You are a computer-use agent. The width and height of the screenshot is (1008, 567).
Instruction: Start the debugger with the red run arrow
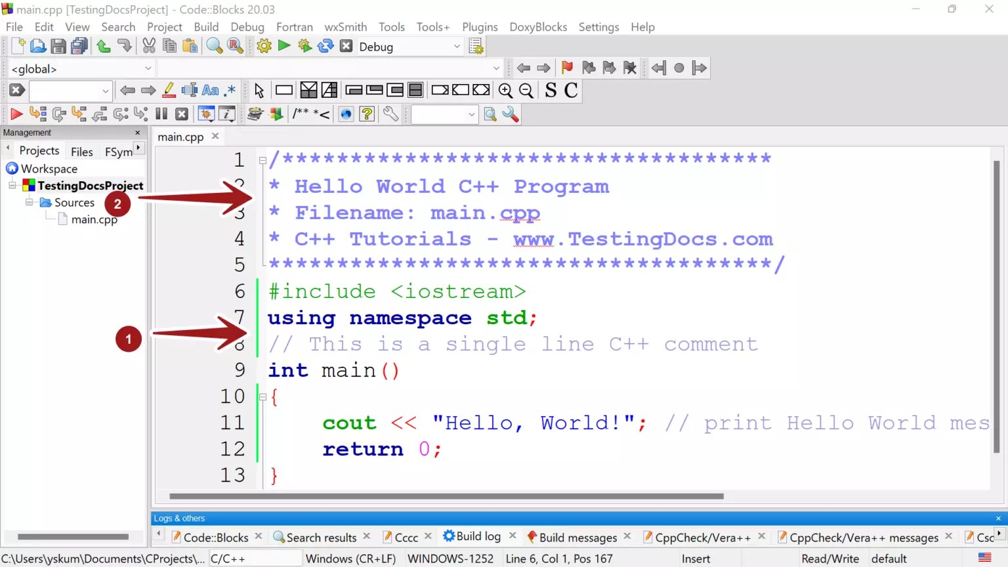click(16, 114)
